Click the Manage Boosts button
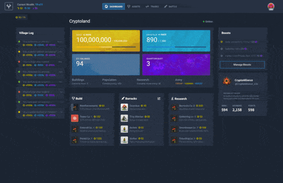The width and height of the screenshot is (283, 183). pos(242,65)
